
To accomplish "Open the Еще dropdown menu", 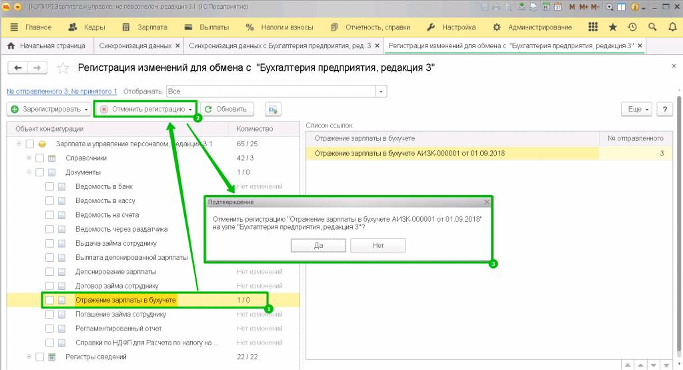I will (x=636, y=109).
